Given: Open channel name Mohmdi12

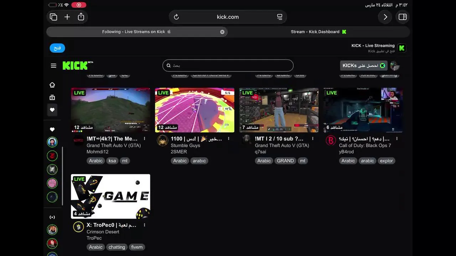Looking at the screenshot, I should point(98,152).
